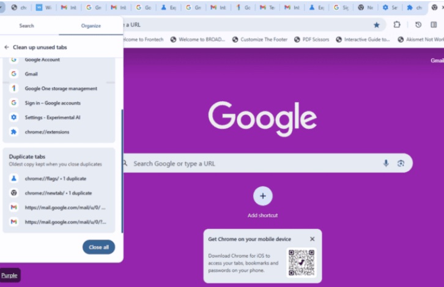Select chrome://newtab/ duplicate entry
The height and width of the screenshot is (287, 444).
pyautogui.click(x=59, y=193)
